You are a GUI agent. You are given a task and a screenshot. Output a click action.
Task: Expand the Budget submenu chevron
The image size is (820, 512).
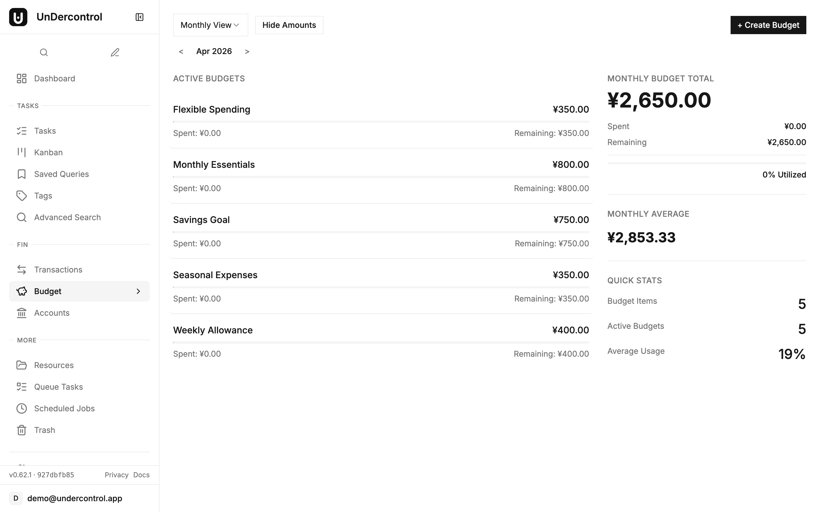click(138, 291)
